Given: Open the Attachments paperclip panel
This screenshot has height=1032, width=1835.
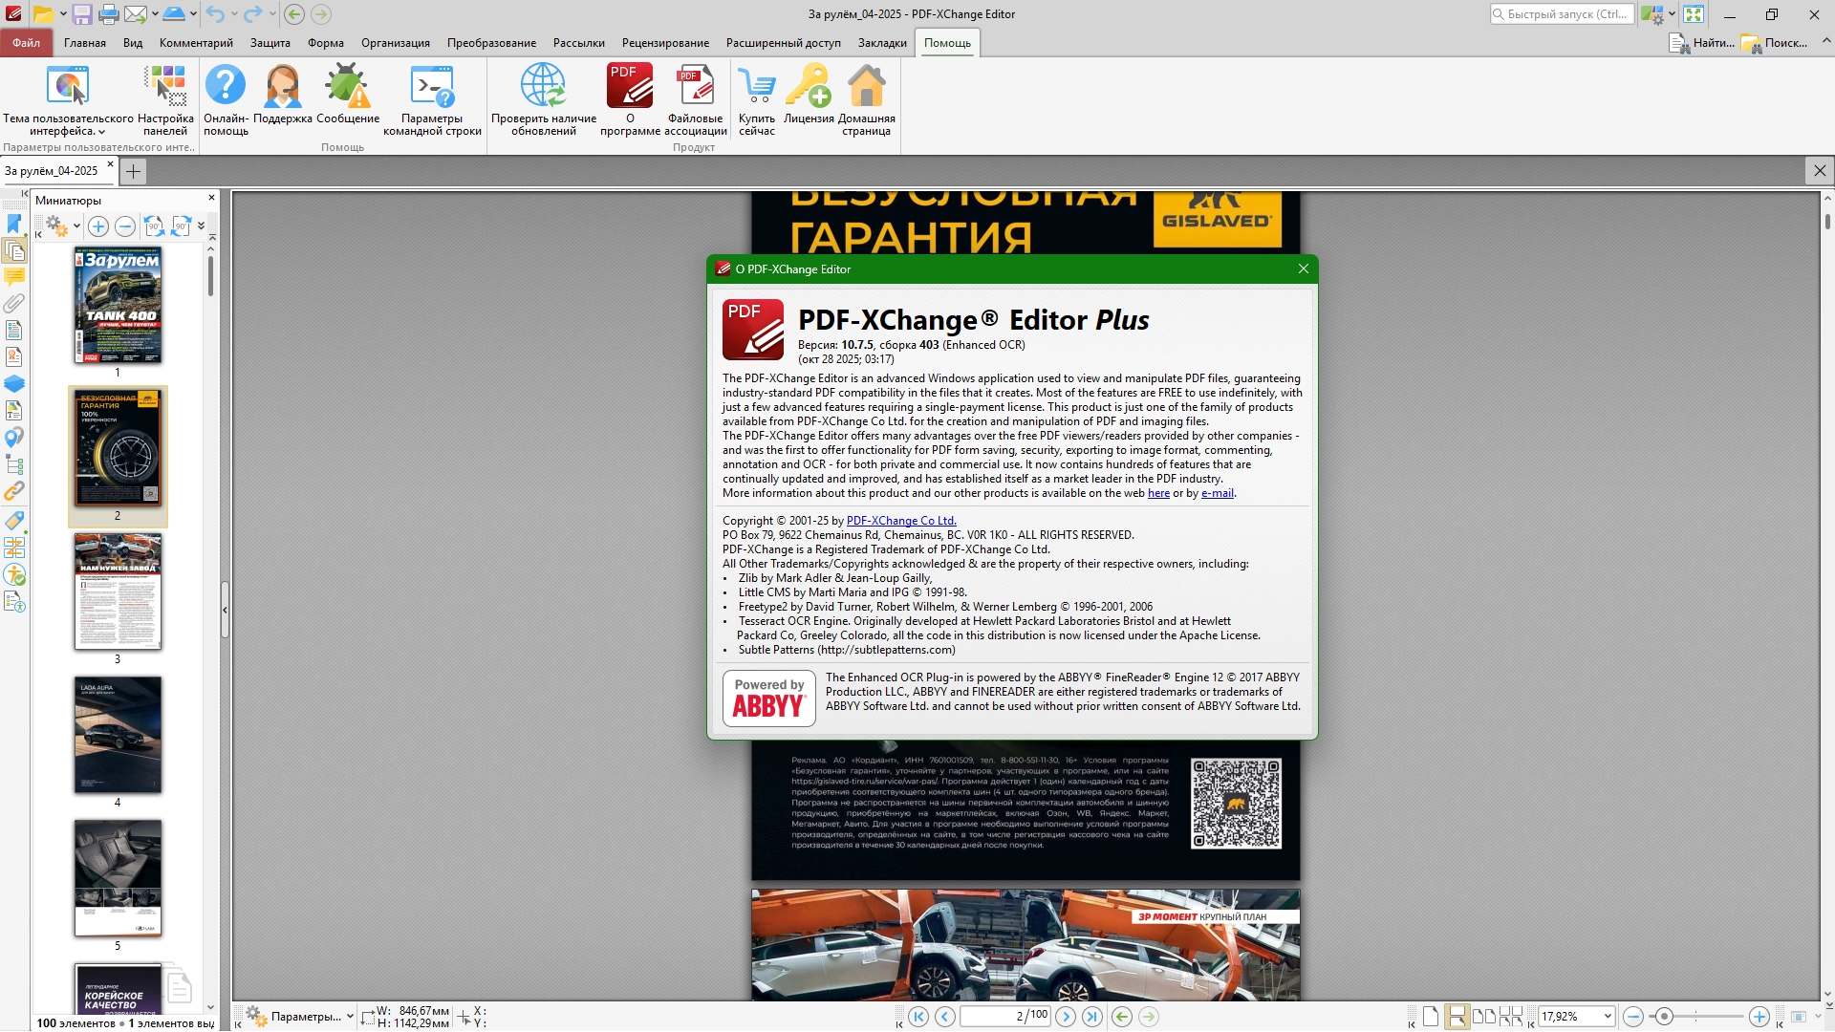Looking at the screenshot, I should tap(13, 304).
